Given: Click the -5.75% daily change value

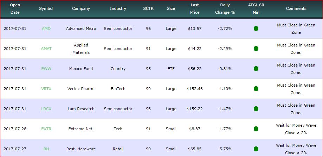Looking at the screenshot, I should (225, 149).
